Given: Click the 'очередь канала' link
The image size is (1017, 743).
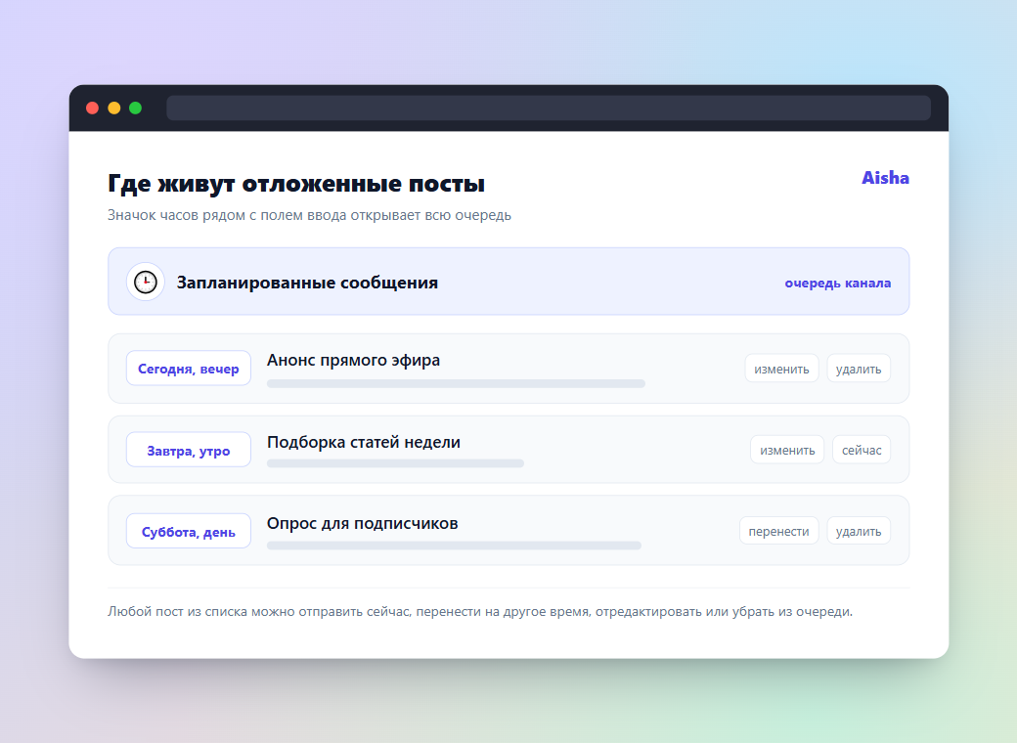Looking at the screenshot, I should coord(837,283).
